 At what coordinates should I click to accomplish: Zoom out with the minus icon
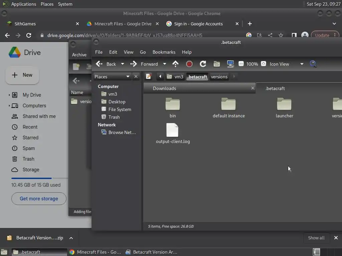pyautogui.click(x=241, y=64)
